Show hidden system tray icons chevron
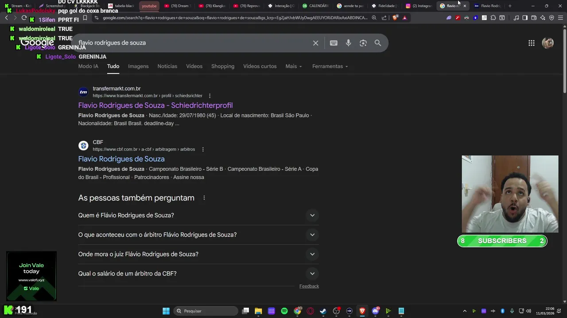Screen dimensions: 567x318 coord(465,311)
